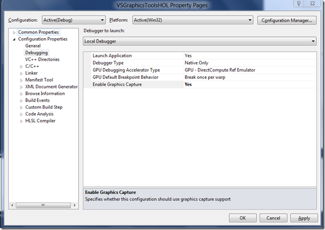Select the Browse Information tree item
The width and height of the screenshot is (325, 230).
click(x=45, y=94)
